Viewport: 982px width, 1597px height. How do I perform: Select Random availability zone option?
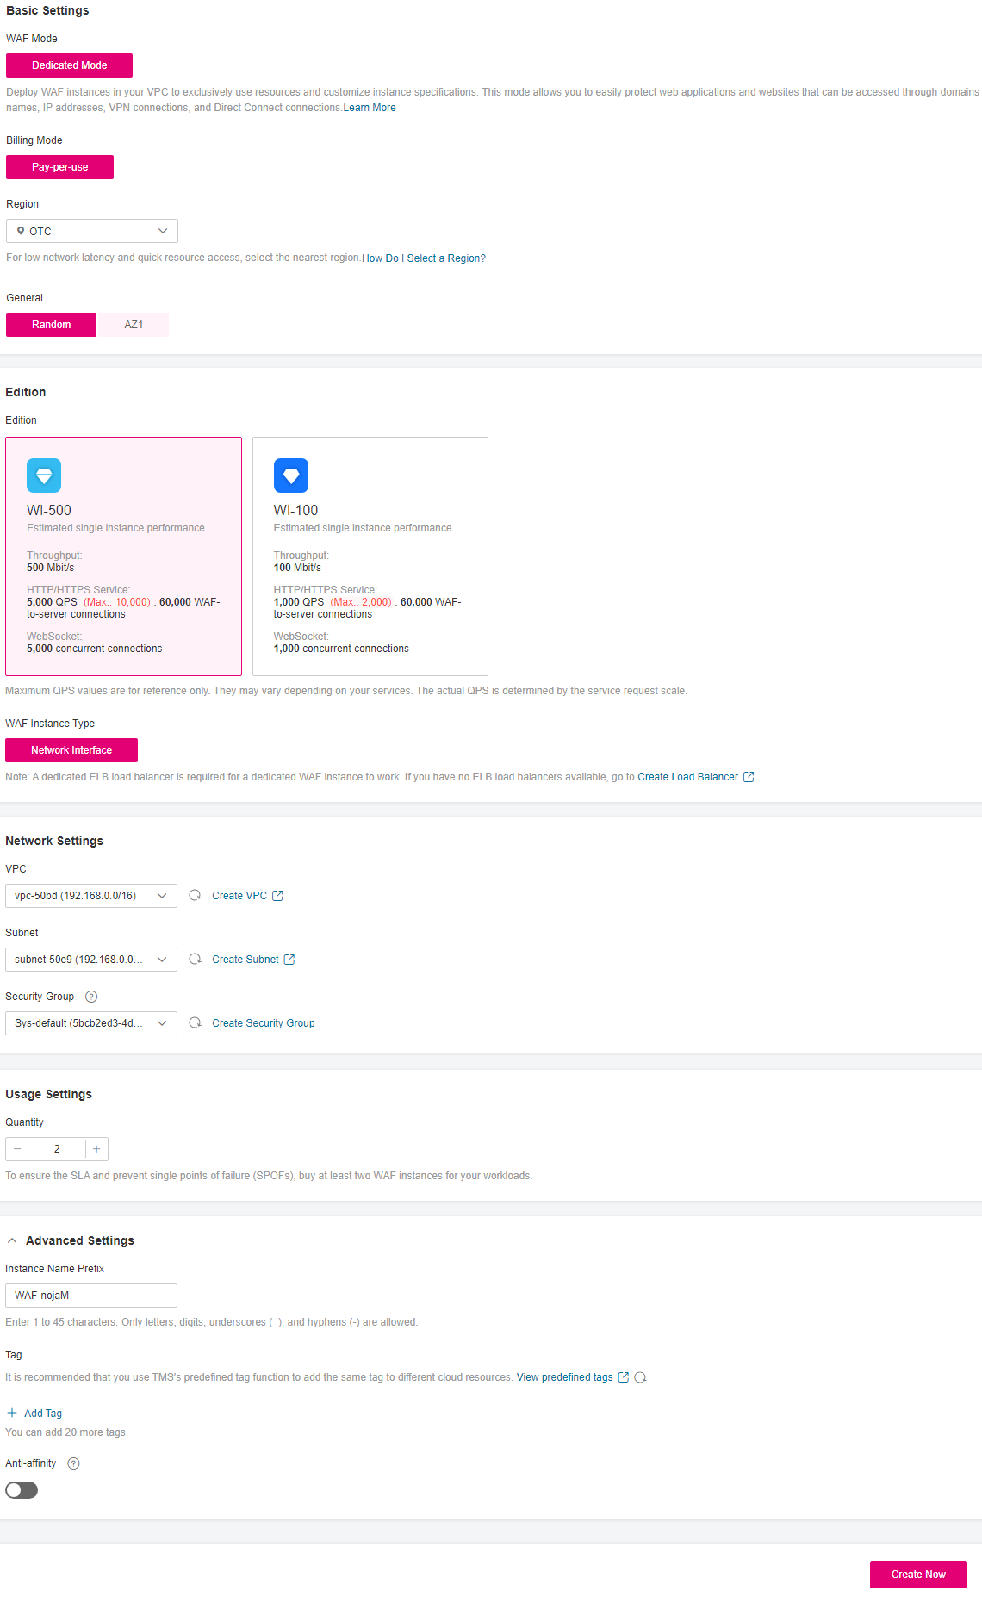[x=51, y=325]
